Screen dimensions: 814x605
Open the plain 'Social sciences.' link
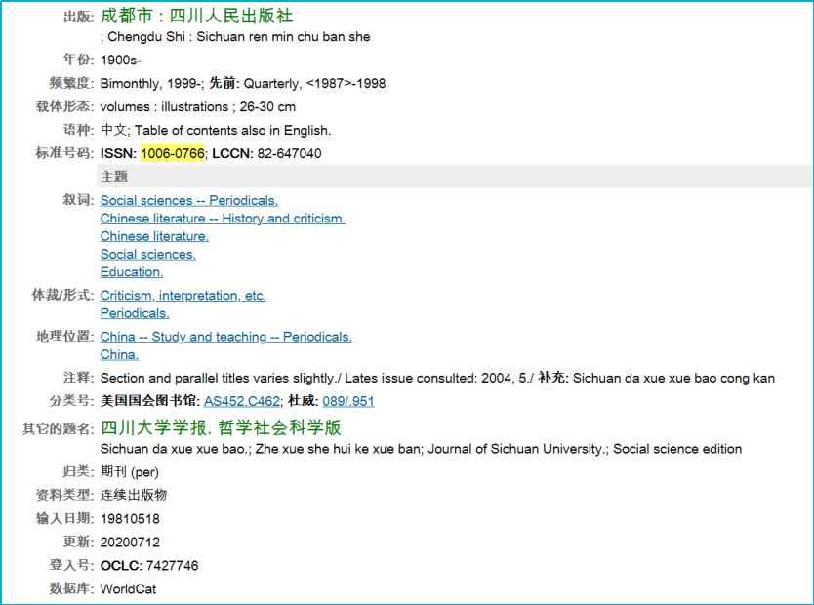click(x=148, y=255)
